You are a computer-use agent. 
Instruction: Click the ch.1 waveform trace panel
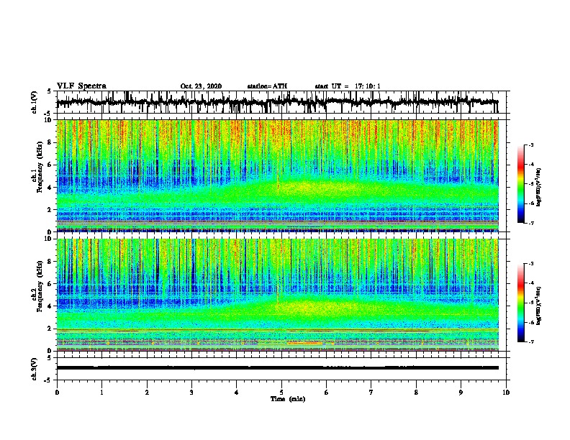[x=281, y=102]
